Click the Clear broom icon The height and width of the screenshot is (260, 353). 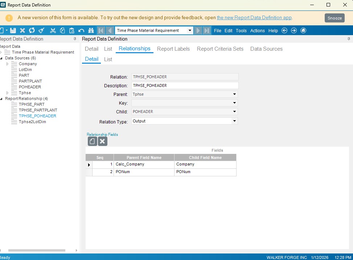click(42, 31)
